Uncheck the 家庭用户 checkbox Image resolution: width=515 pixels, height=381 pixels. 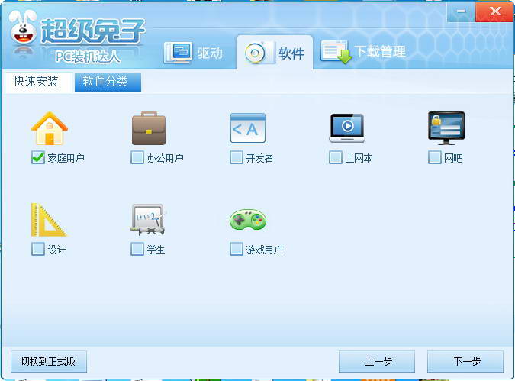pos(38,157)
